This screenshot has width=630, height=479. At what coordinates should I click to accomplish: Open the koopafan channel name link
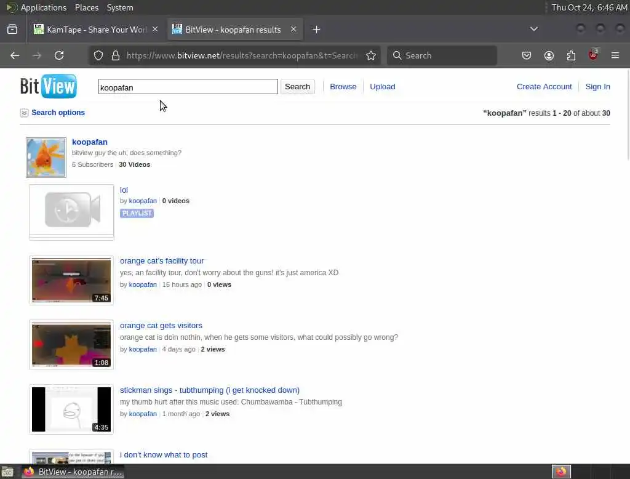pos(90,142)
